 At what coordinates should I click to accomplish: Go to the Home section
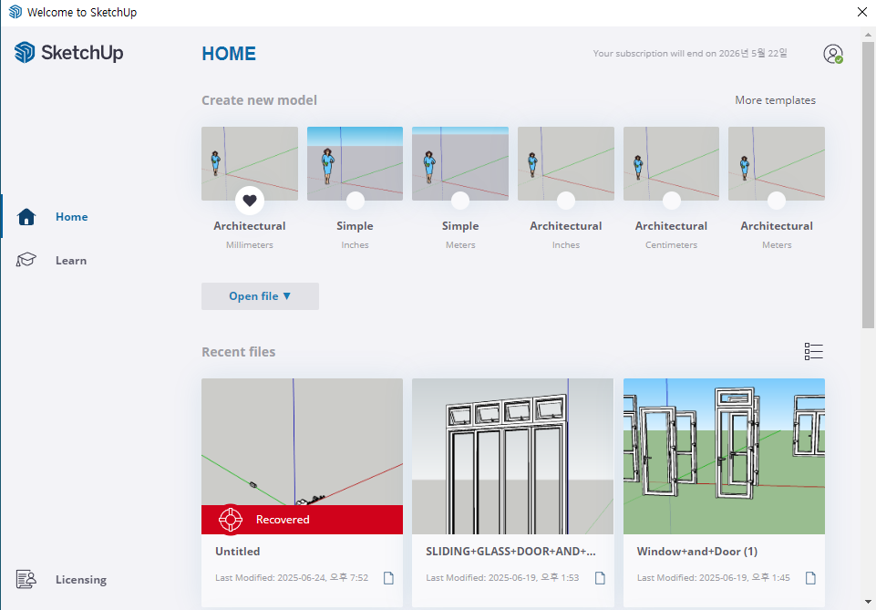pos(71,217)
